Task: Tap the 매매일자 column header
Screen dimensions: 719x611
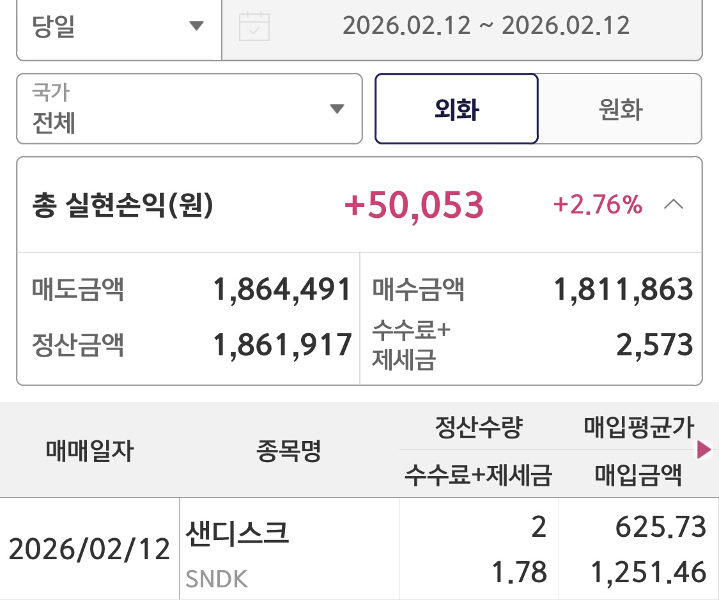Action: coord(89,451)
